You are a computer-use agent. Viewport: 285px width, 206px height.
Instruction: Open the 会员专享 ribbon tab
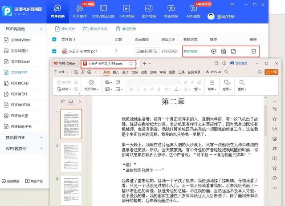click(194, 72)
